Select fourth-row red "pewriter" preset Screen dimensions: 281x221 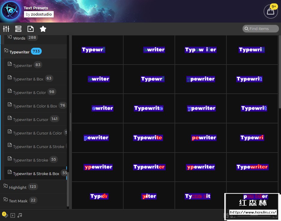pos(201,138)
